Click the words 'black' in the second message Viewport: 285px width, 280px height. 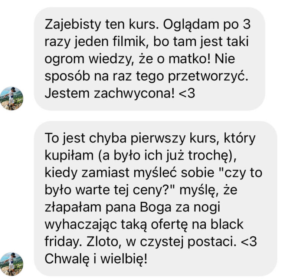(x=227, y=224)
